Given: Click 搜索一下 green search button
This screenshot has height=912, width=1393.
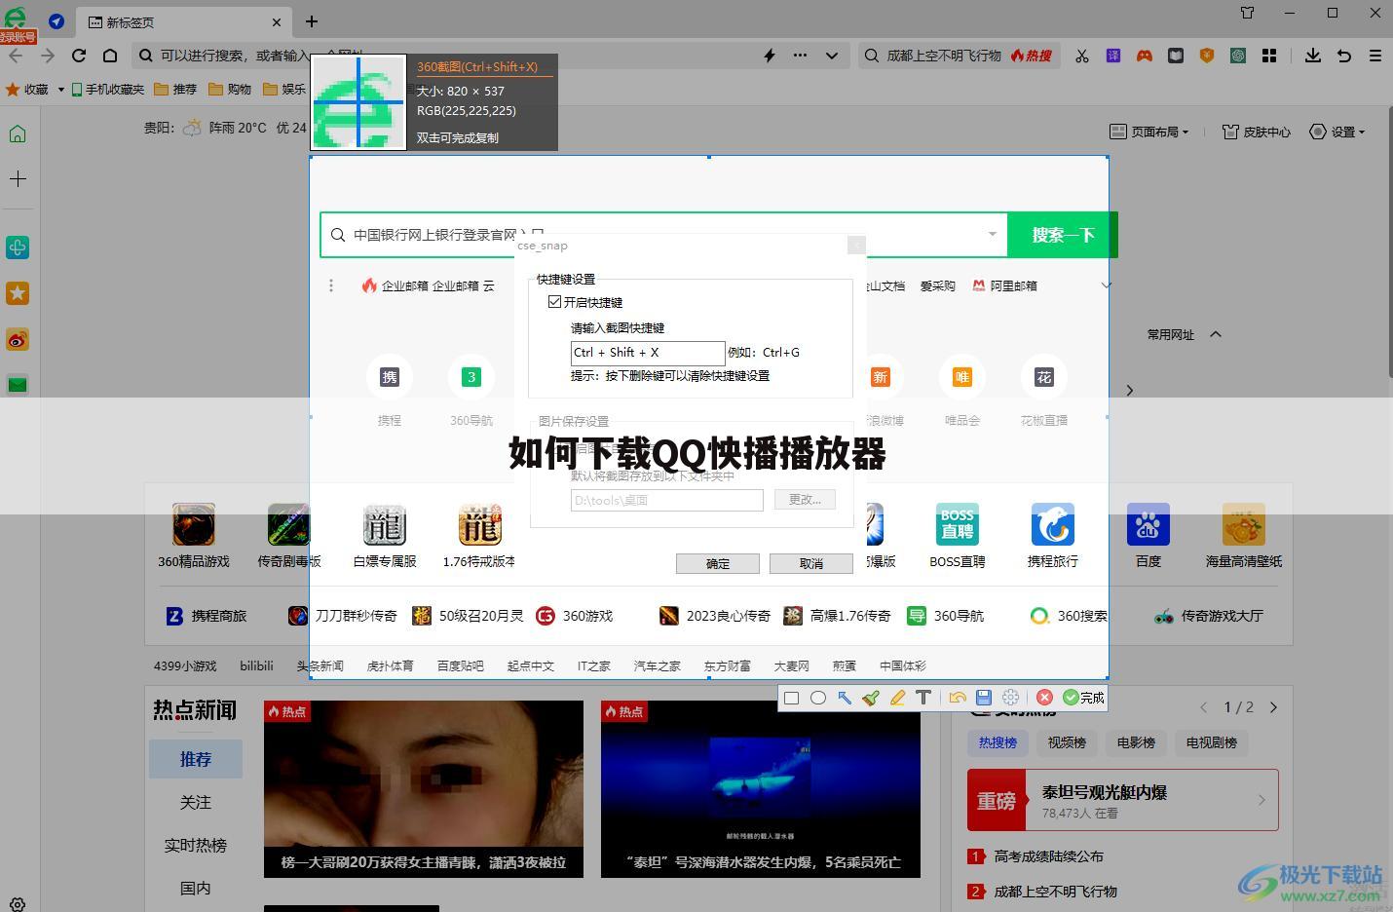Looking at the screenshot, I should point(1063,235).
